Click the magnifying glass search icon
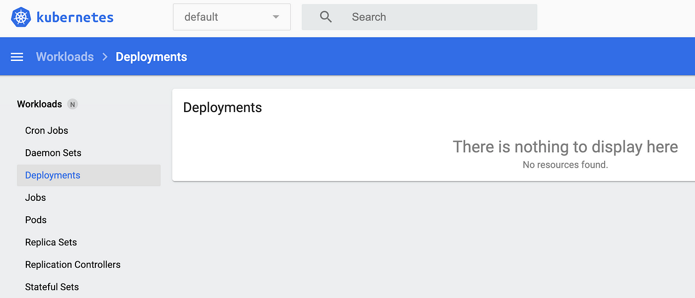 tap(326, 17)
